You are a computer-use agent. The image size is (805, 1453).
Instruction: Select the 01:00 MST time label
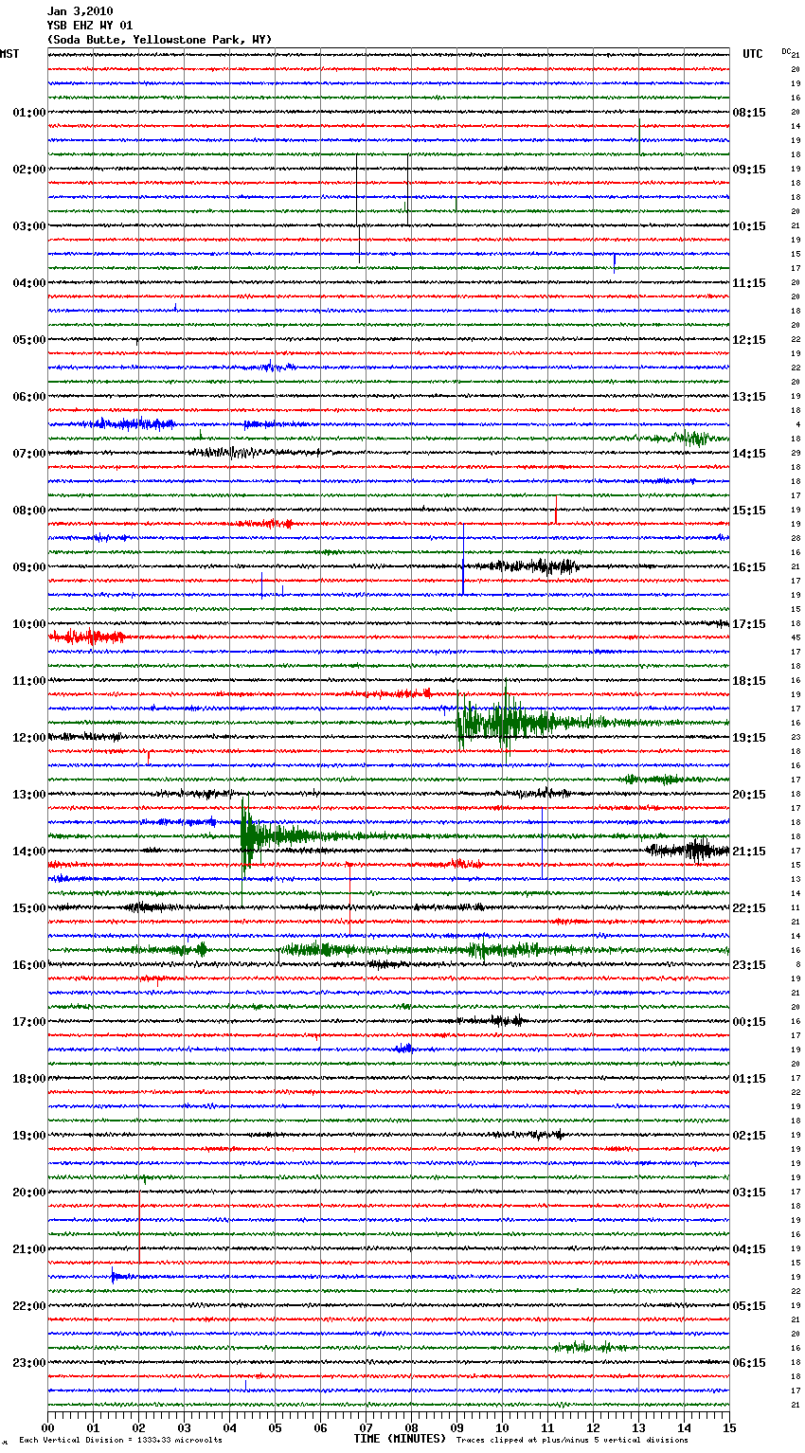(29, 113)
